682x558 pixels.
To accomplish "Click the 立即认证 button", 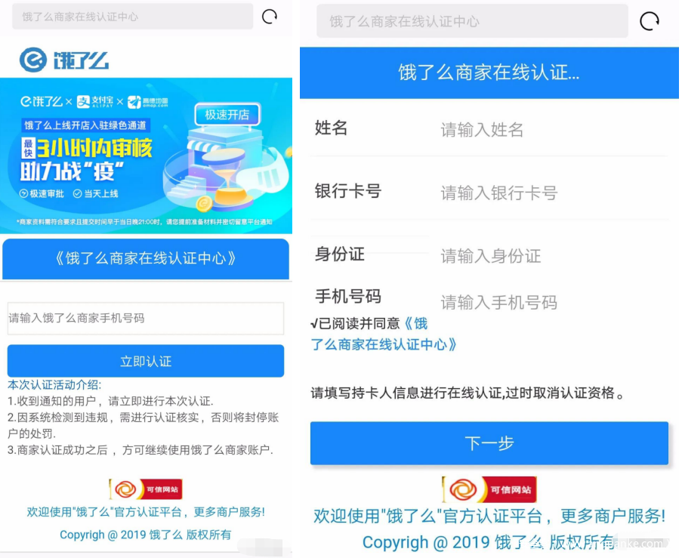I will pyautogui.click(x=146, y=361).
